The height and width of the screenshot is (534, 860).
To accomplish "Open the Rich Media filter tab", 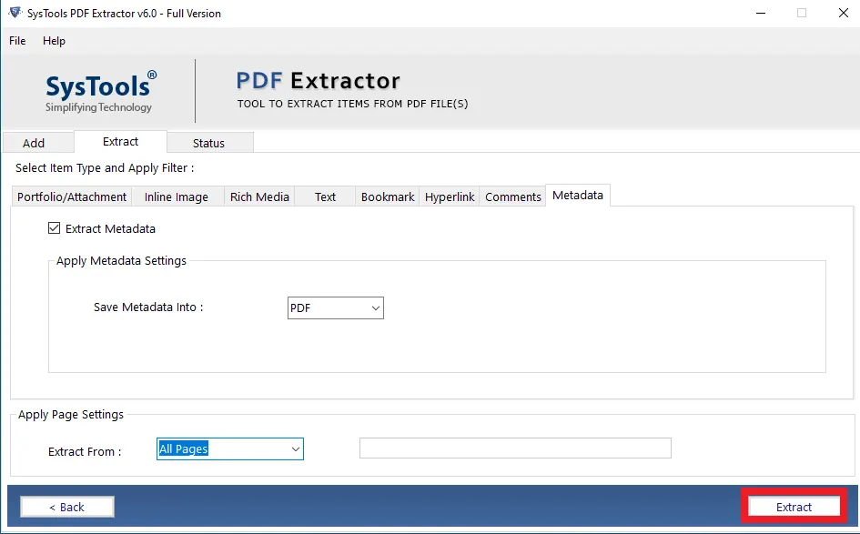I will (259, 196).
